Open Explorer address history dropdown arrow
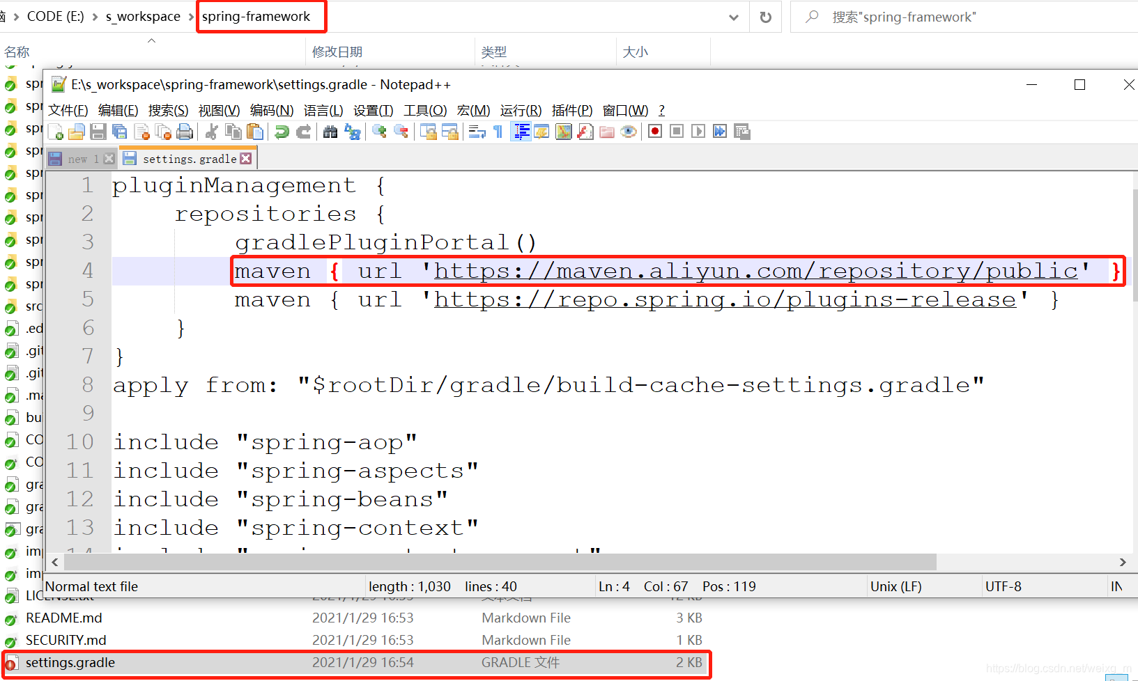 pos(734,17)
